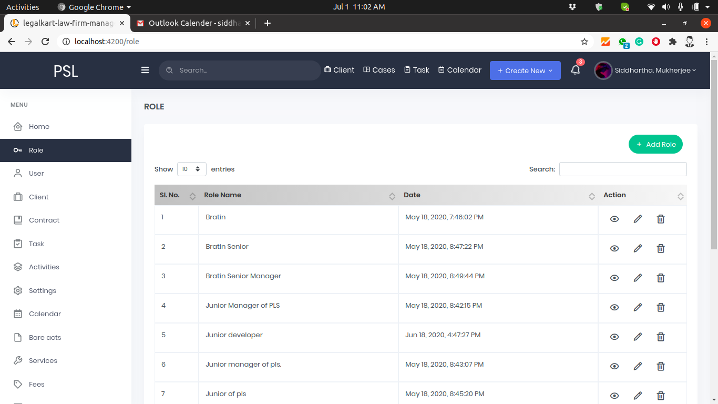
Task: Delete the Junior Manager of PLS role
Action: coord(661,307)
